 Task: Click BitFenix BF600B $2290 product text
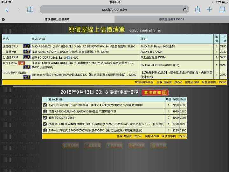pos(84,75)
